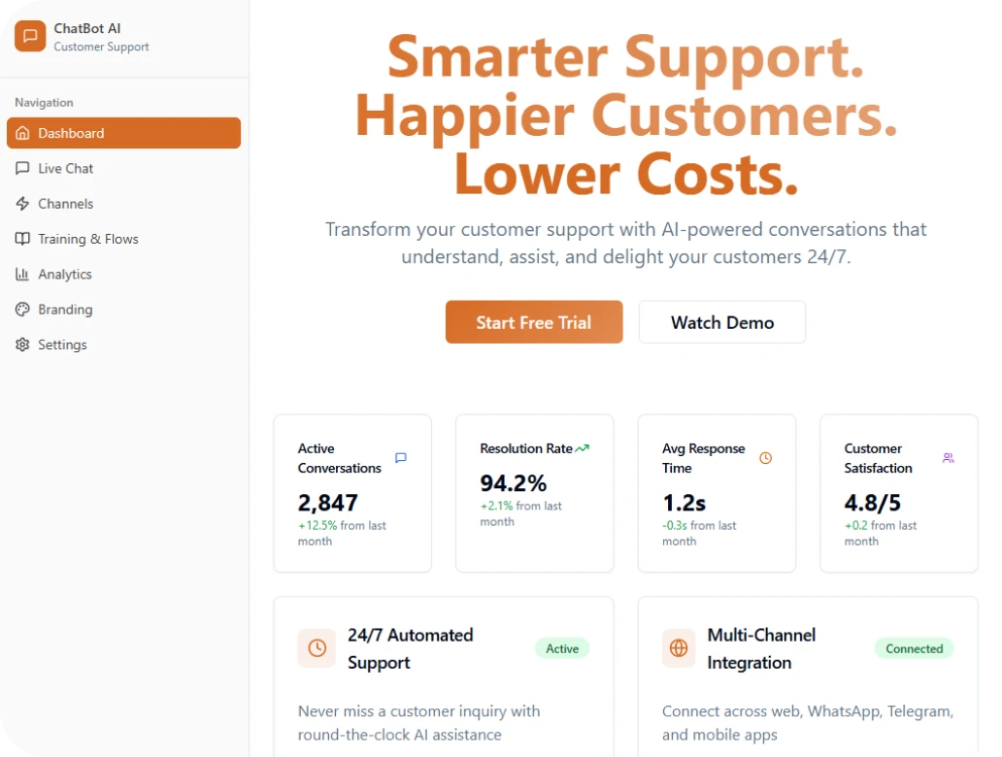Click the clock icon in 24/7 Automated Support
The width and height of the screenshot is (1002, 757).
pyautogui.click(x=317, y=648)
